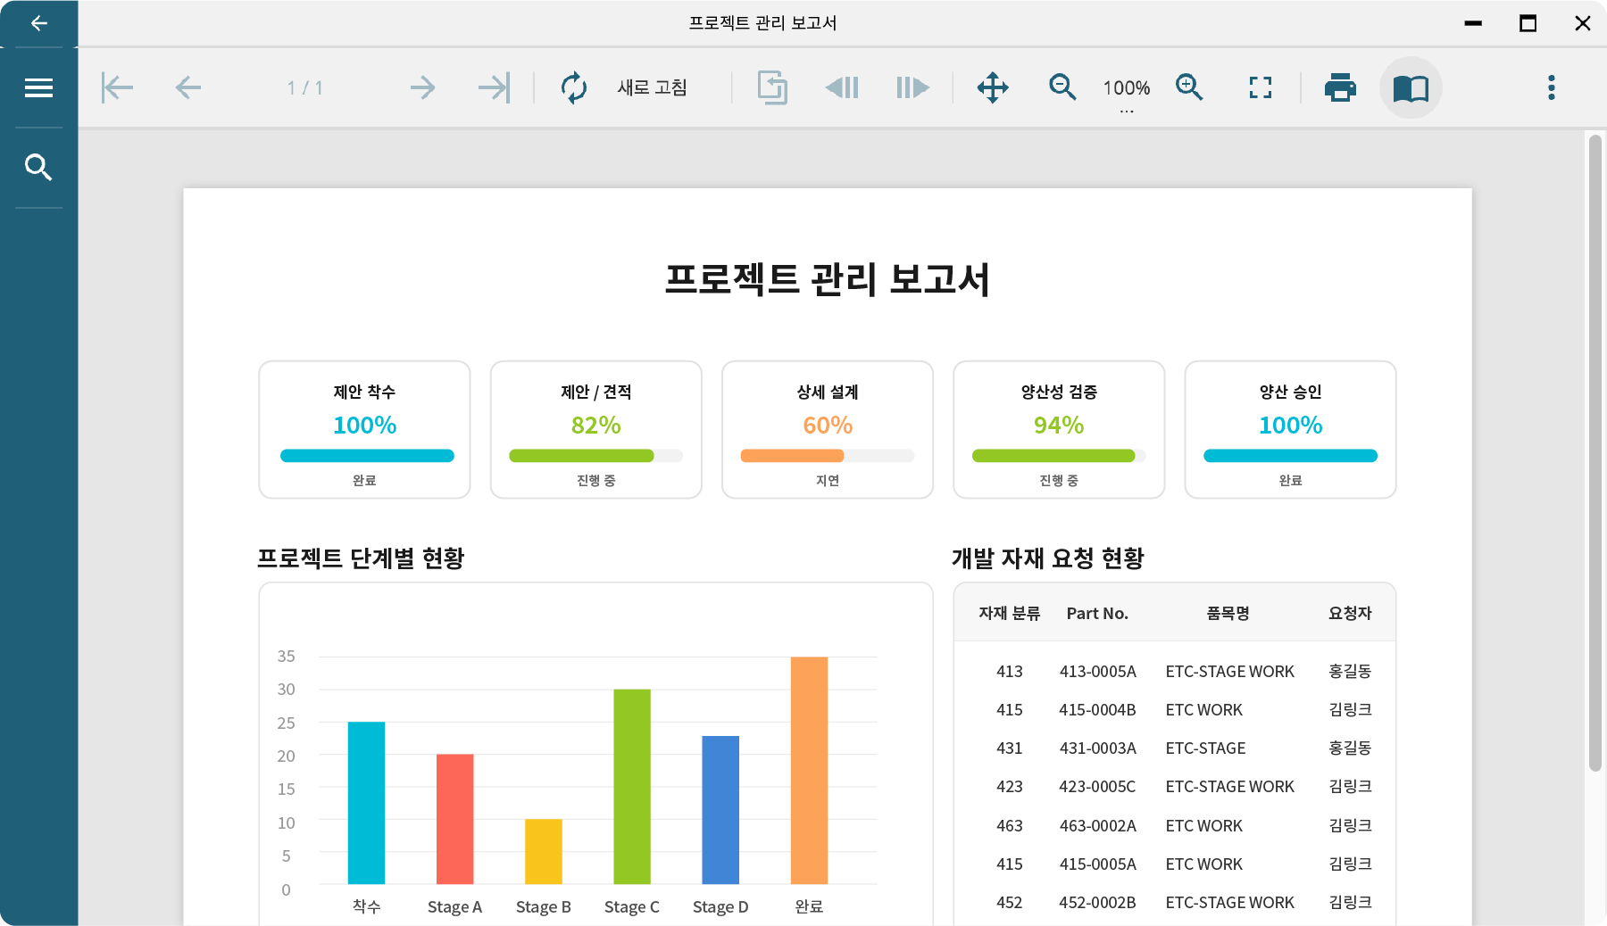Zoom out with magnifier minus icon
This screenshot has width=1607, height=926.
coord(1062,87)
